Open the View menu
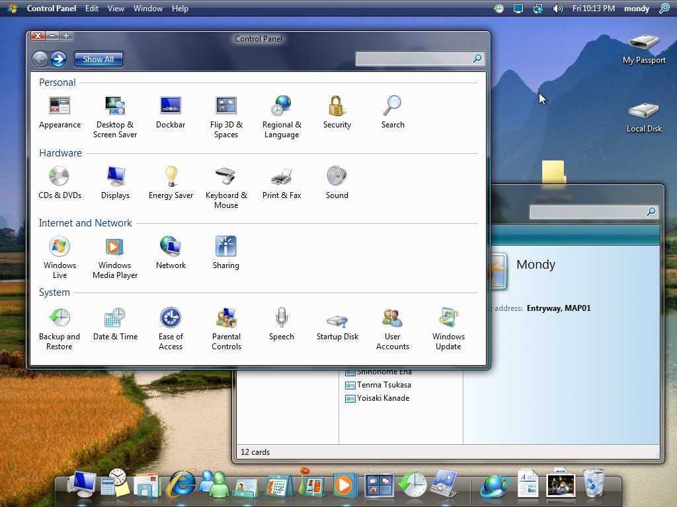The image size is (677, 507). pyautogui.click(x=116, y=9)
